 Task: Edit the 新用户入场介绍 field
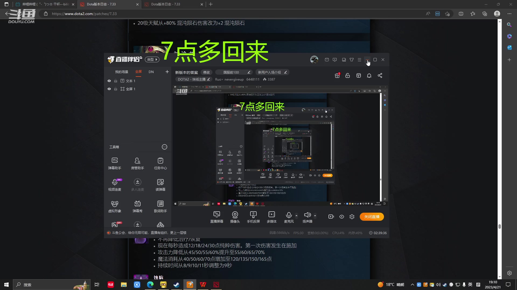272,72
